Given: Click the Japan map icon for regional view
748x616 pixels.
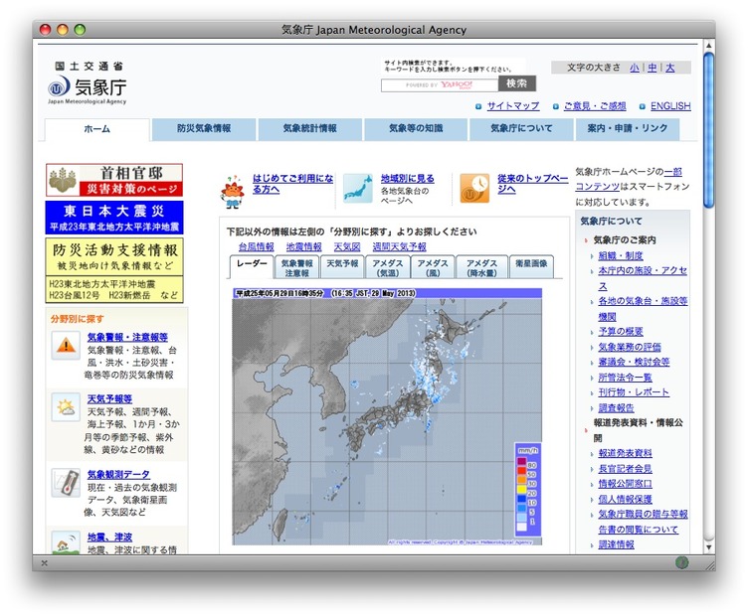Looking at the screenshot, I should [358, 189].
